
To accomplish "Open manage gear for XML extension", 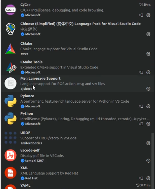I will click(148, 178).
